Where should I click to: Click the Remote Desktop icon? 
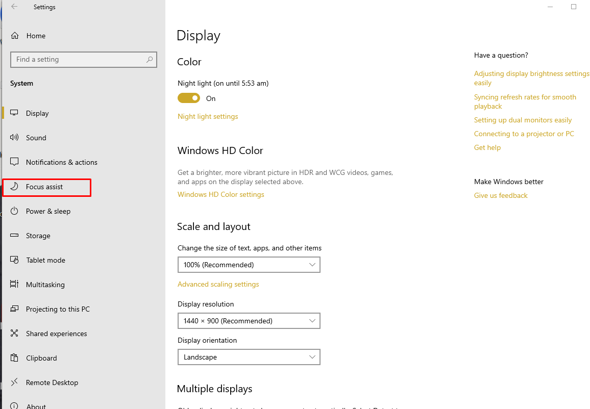[x=14, y=382]
